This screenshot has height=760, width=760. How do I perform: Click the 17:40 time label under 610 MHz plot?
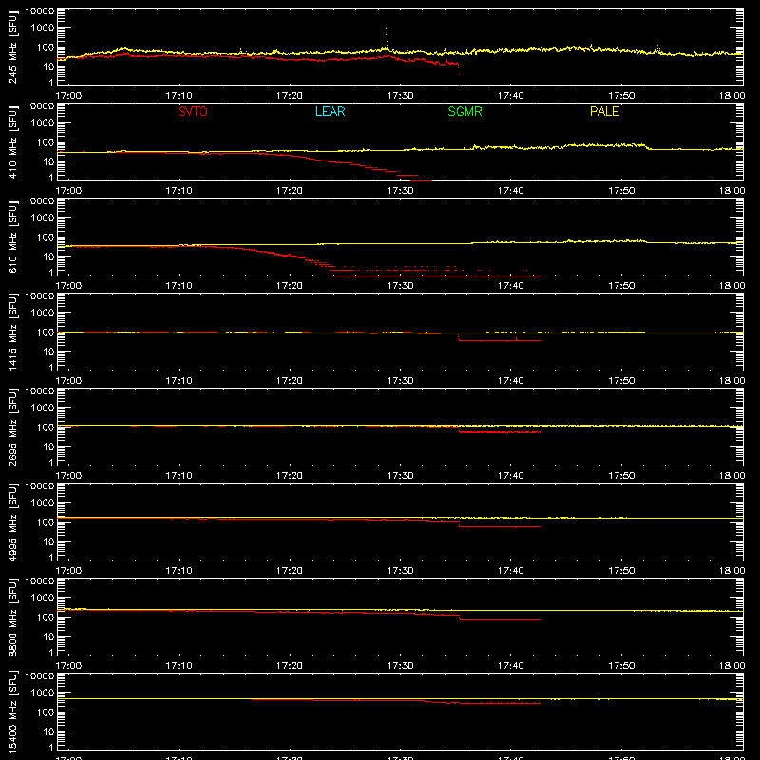tap(511, 286)
